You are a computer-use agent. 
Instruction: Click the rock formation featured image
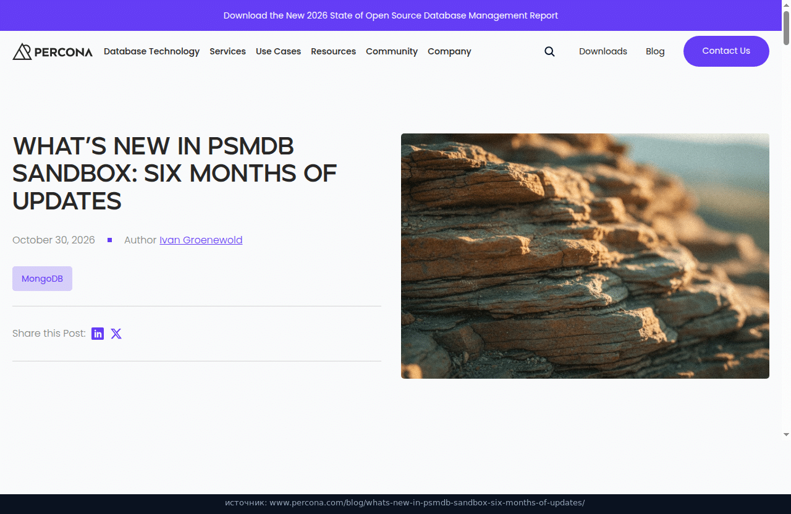(x=585, y=256)
